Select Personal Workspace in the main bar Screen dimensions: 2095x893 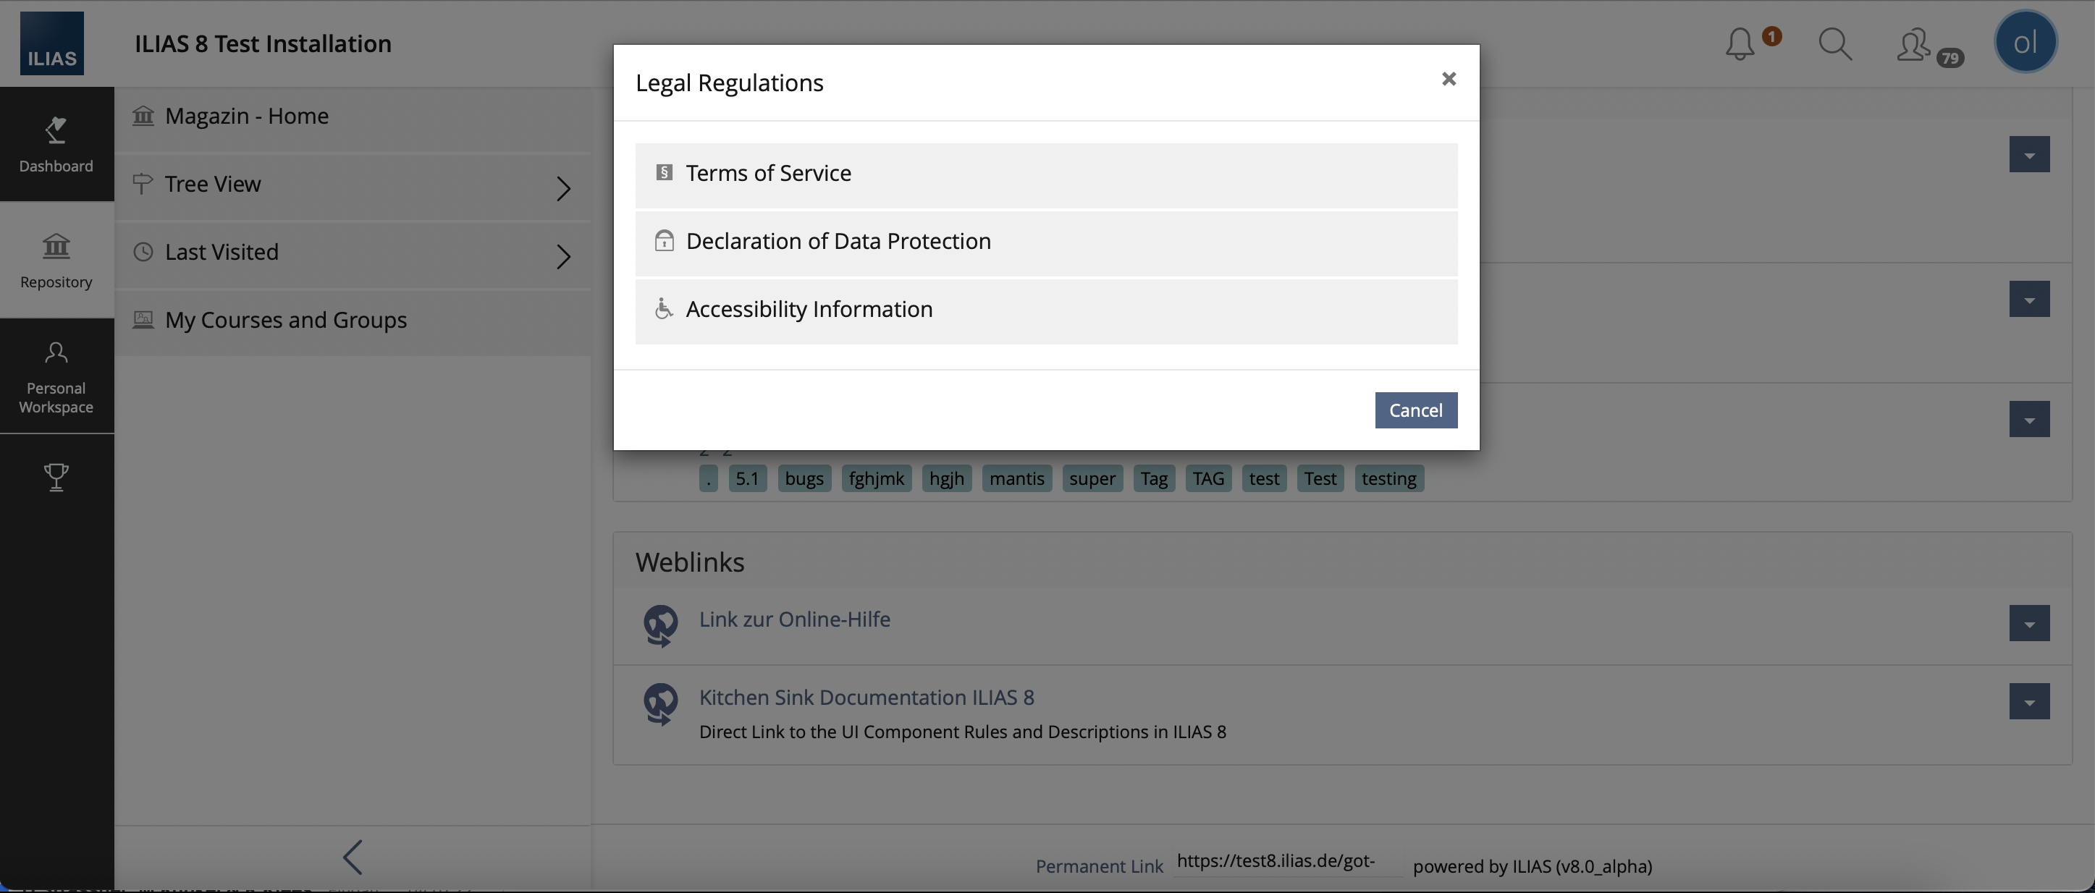point(56,376)
